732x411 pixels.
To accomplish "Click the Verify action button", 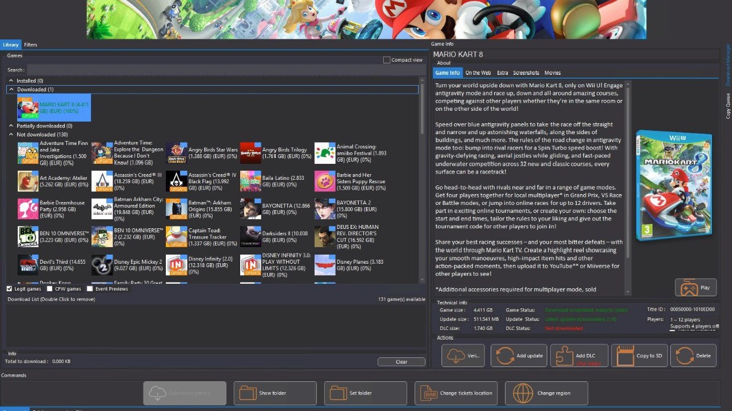I will (x=463, y=355).
